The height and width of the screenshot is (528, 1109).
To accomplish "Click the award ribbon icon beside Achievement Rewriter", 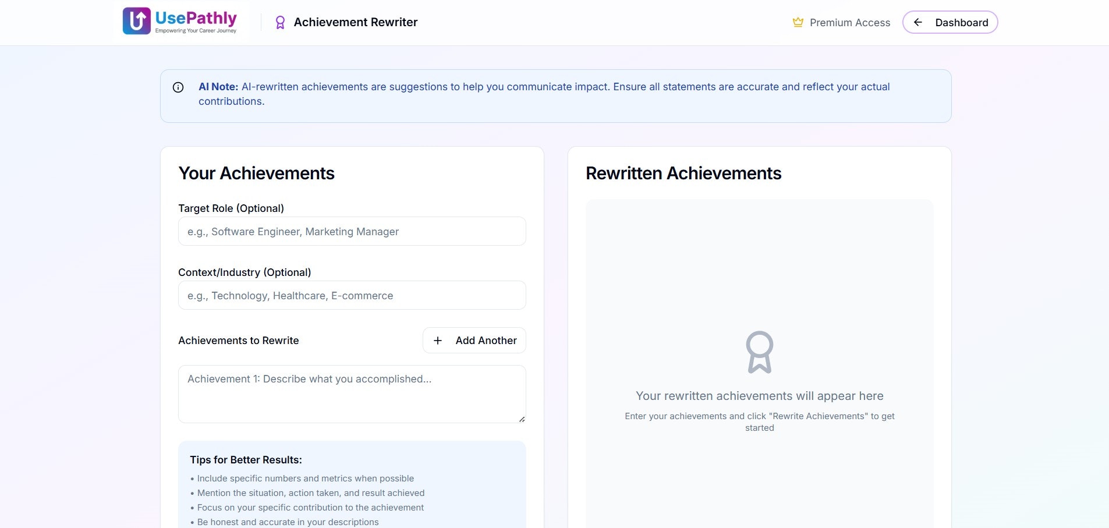I will pos(280,23).
